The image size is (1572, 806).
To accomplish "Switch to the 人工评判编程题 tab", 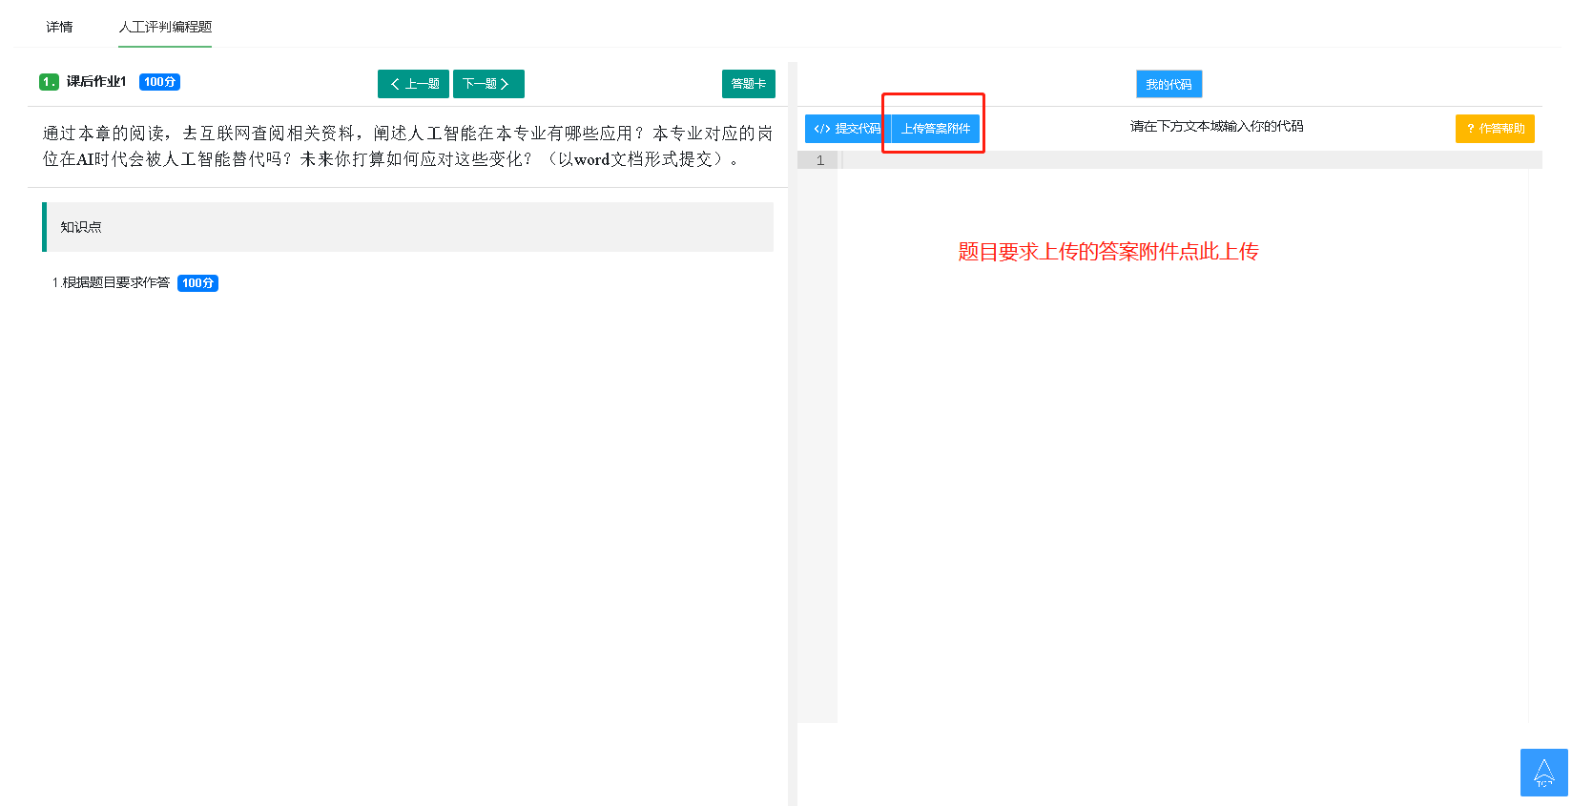I will [x=165, y=27].
